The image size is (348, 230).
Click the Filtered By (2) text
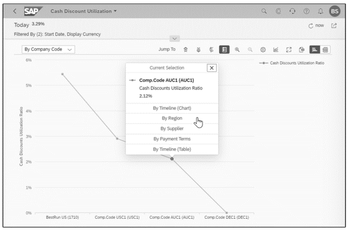pos(57,34)
